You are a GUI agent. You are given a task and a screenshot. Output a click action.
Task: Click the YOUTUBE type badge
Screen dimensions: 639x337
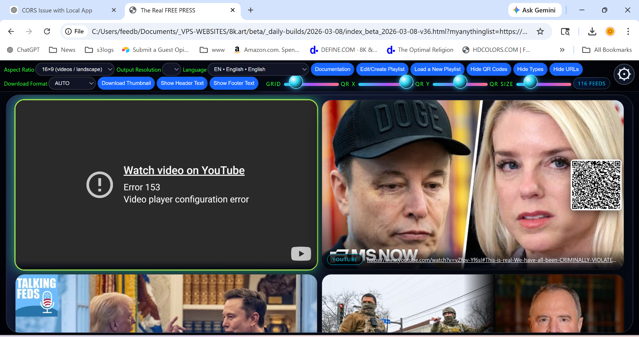(x=345, y=259)
